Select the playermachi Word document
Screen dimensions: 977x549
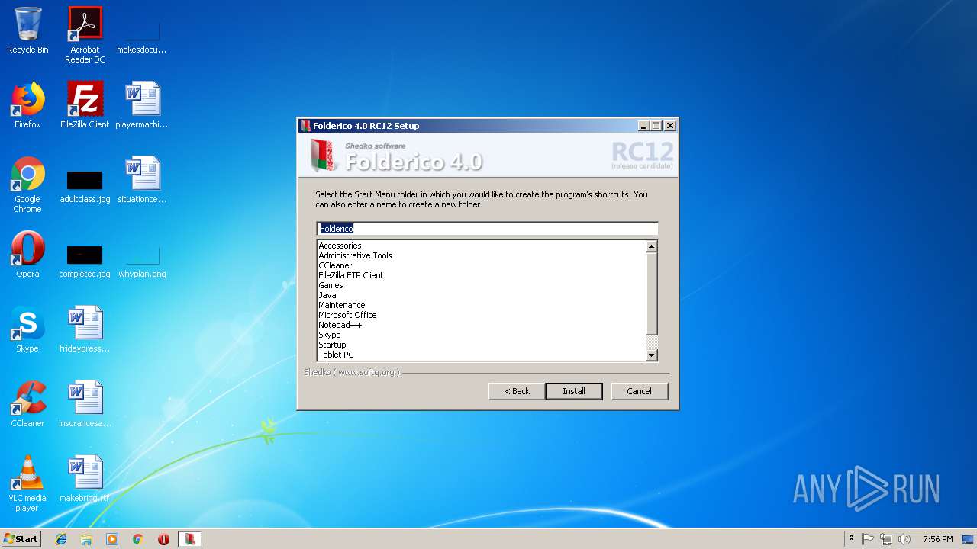(142, 105)
